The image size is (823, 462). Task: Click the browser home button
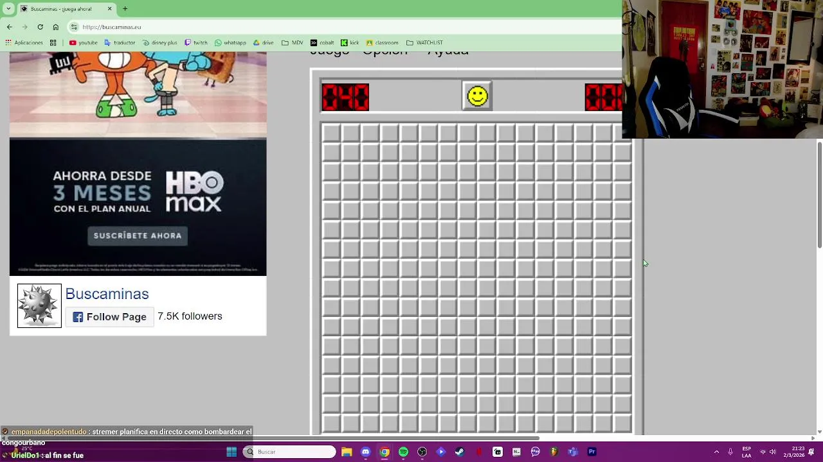(55, 27)
